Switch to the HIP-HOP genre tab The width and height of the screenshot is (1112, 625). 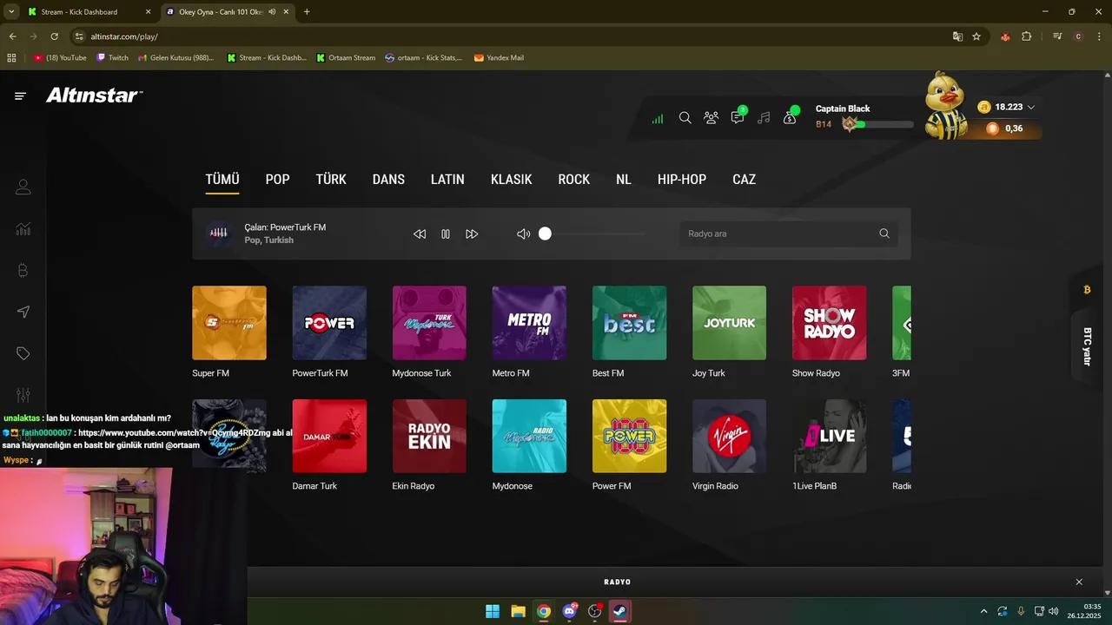pyautogui.click(x=681, y=179)
